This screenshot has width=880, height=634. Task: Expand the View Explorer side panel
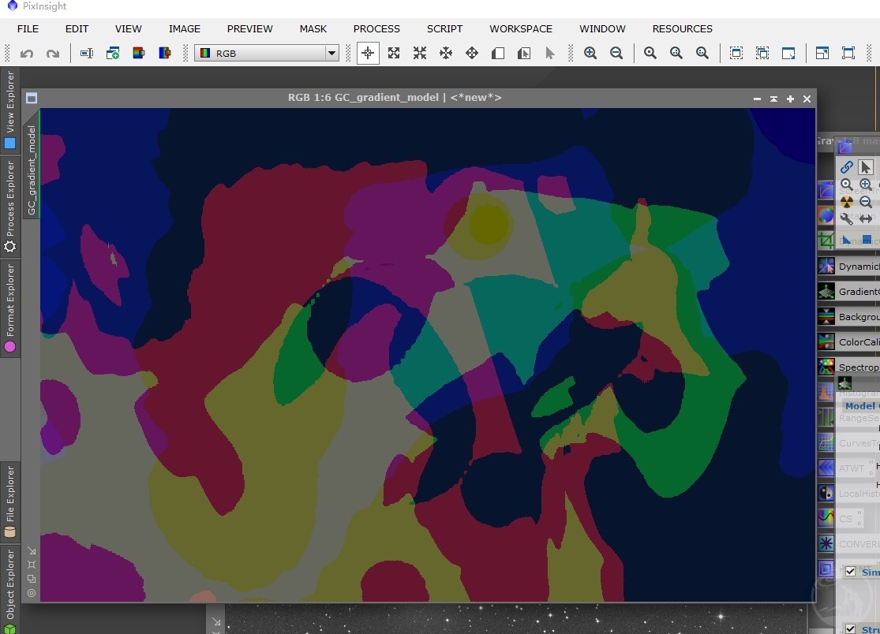(x=10, y=110)
